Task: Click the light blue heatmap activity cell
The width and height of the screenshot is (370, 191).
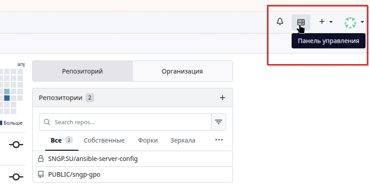Action: point(7,91)
